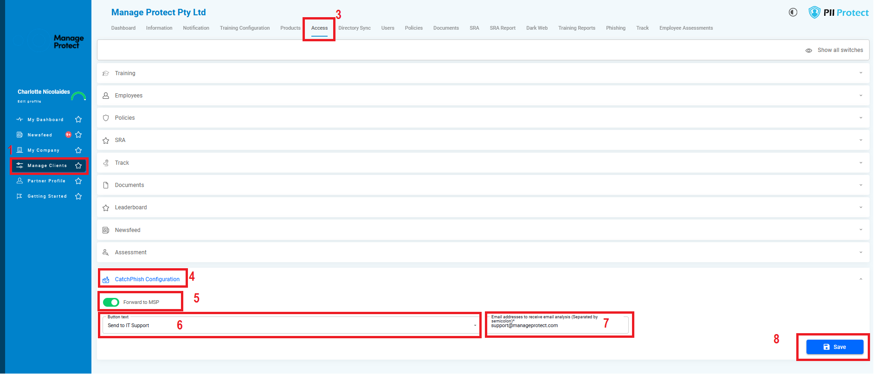Click the Employees person icon
Viewport: 877px width, 374px height.
(106, 96)
